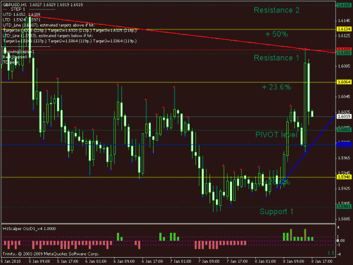Click 1.6045 on the price axis
This screenshot has width=353, height=265.
[344, 97]
